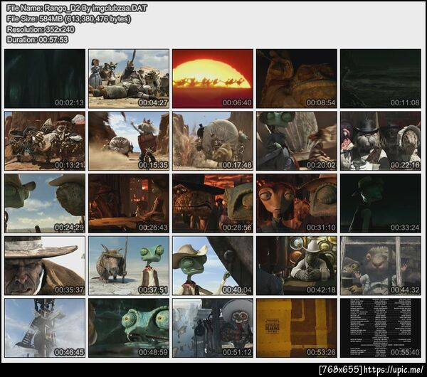Click the sunset thumbnail at 00:06:40

(x=213, y=79)
